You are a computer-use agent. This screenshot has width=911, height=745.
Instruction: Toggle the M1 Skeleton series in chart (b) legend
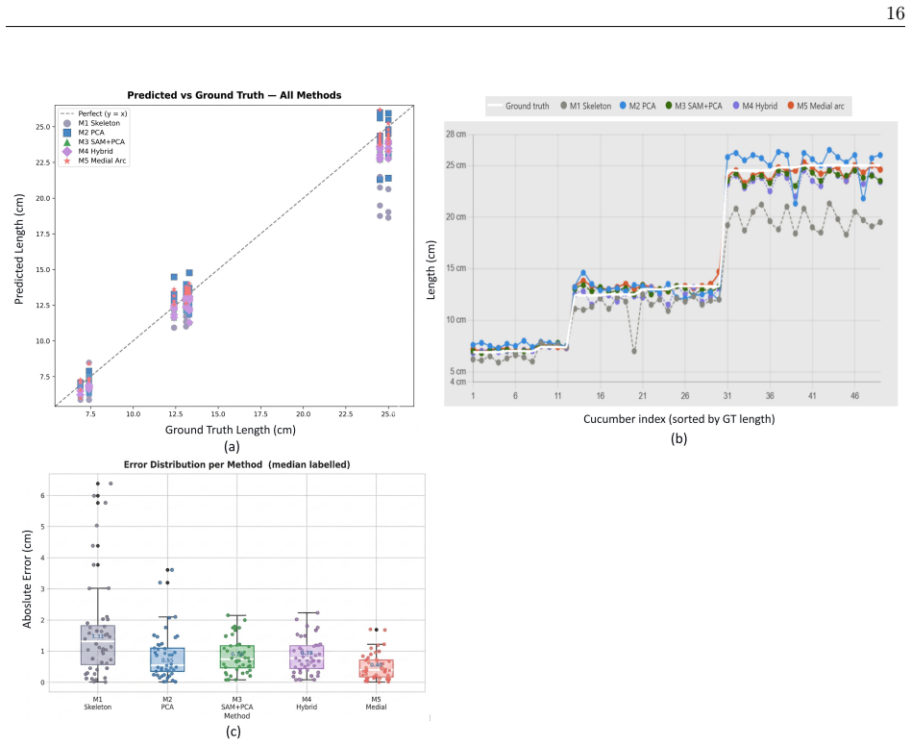(x=585, y=106)
